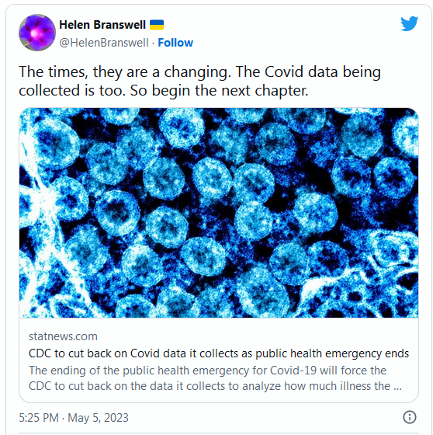Click tweet line 'So begin the next chapter'
This screenshot has height=435, width=433.
(219, 91)
